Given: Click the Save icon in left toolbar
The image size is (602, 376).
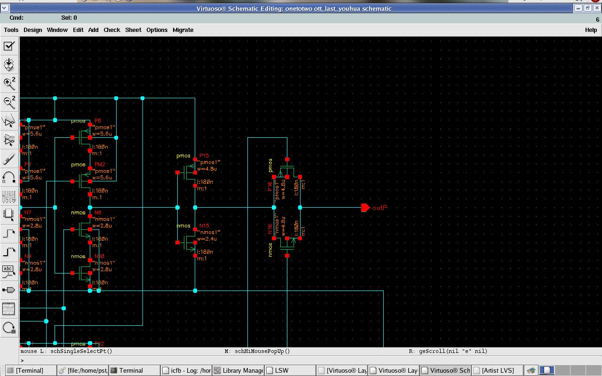Looking at the screenshot, I should [x=9, y=65].
